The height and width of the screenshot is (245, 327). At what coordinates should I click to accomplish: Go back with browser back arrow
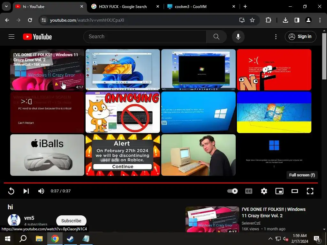click(x=7, y=20)
